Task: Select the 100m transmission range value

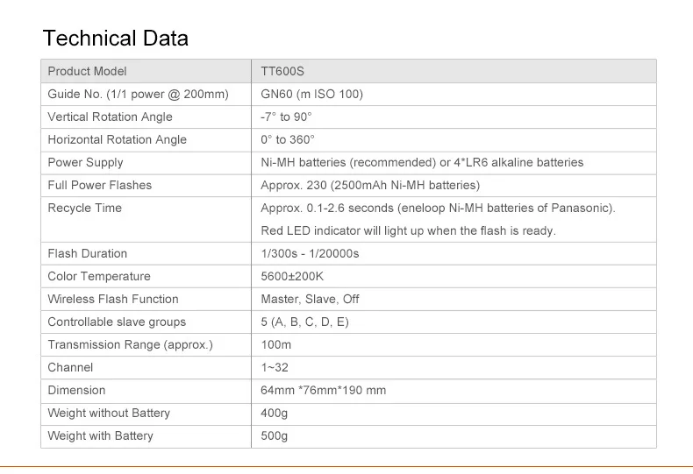Action: [x=275, y=344]
